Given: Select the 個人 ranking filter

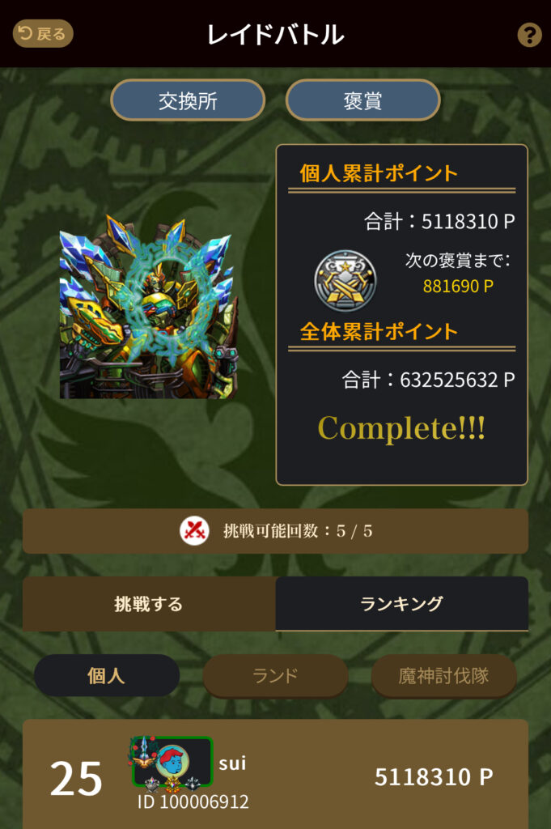Looking at the screenshot, I should [x=107, y=676].
